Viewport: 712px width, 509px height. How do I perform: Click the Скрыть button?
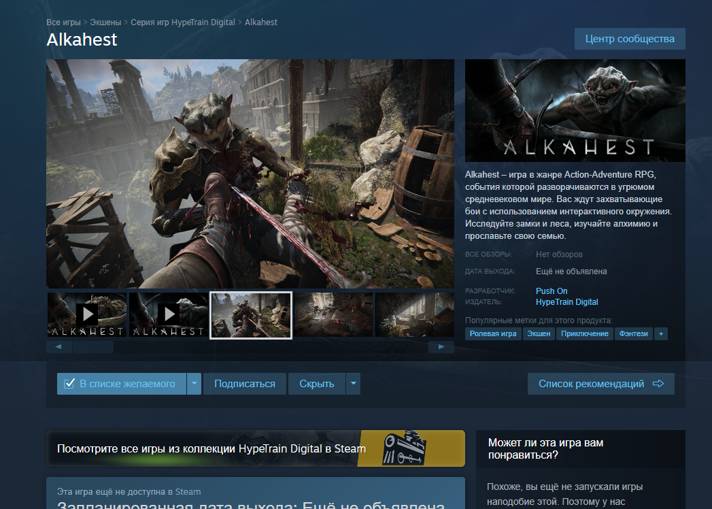pos(317,384)
